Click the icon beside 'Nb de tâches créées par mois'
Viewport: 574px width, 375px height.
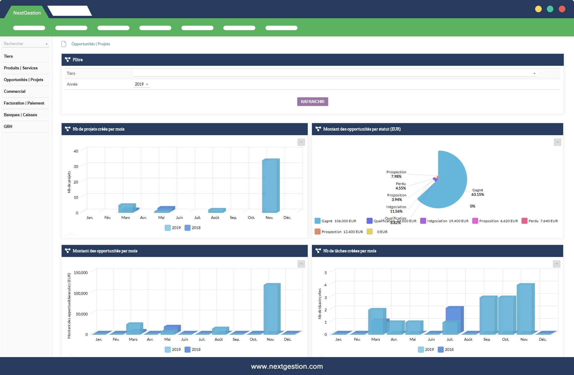[318, 251]
